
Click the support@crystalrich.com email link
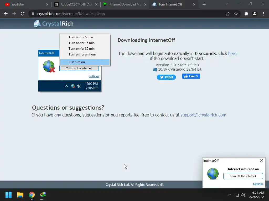pyautogui.click(x=203, y=115)
